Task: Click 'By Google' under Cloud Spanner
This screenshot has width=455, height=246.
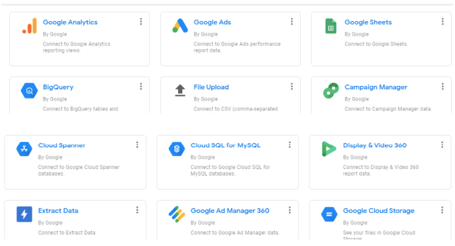Action: pos(50,157)
